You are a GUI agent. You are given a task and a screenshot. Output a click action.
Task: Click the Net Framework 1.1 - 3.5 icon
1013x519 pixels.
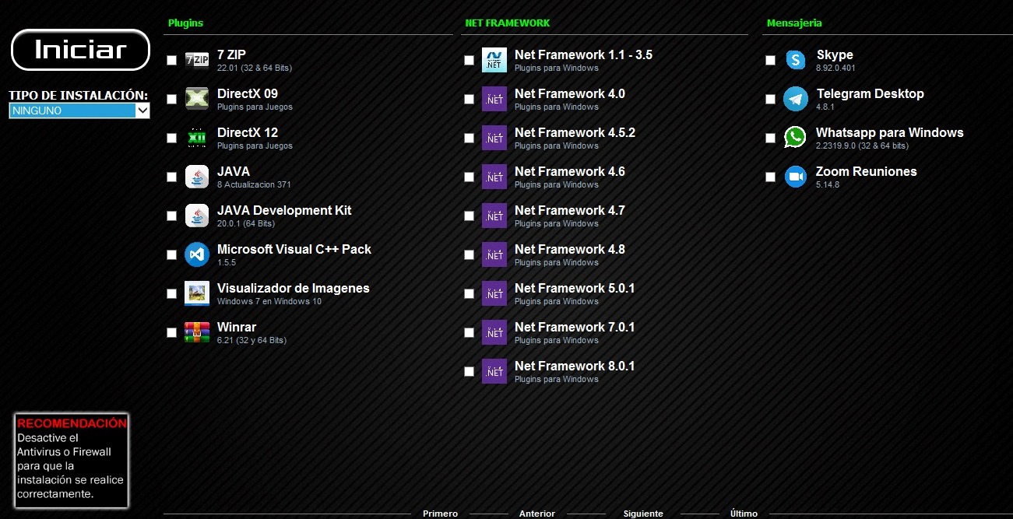click(x=494, y=60)
